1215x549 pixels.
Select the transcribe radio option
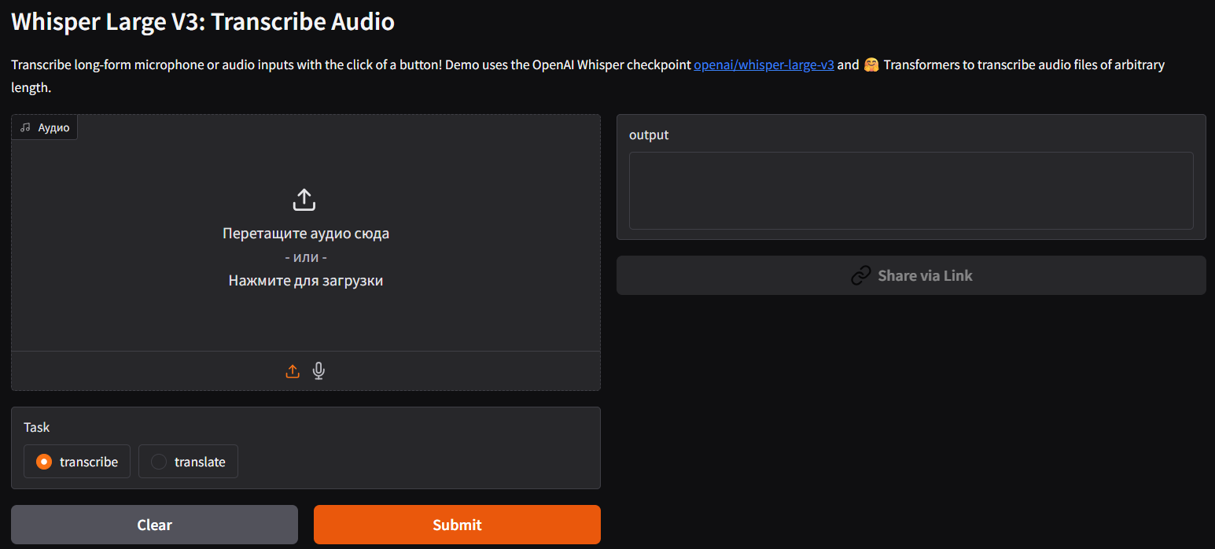(x=77, y=462)
